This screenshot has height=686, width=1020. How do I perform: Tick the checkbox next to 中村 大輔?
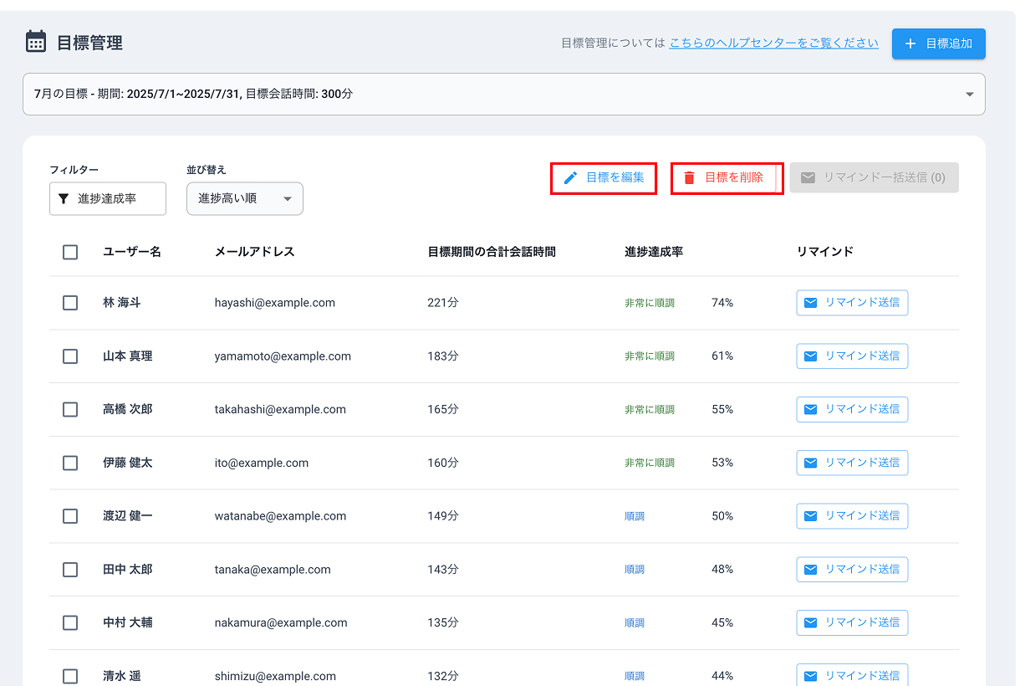click(70, 622)
